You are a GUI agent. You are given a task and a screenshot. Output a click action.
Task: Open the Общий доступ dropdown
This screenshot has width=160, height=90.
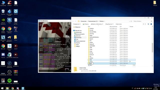(109, 24)
